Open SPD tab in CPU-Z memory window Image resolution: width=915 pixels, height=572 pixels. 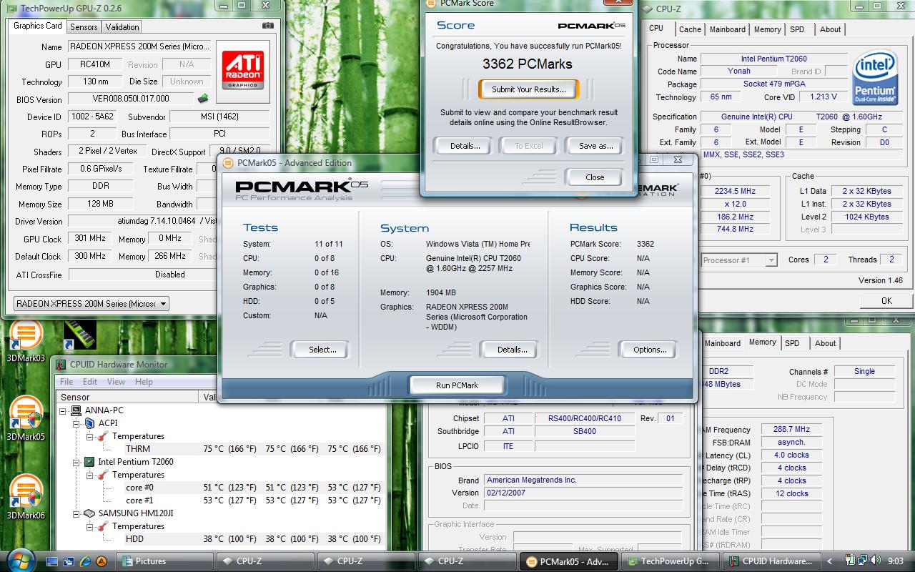point(792,343)
